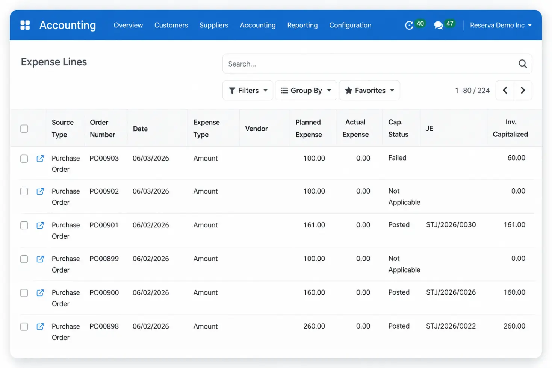Screen dimensions: 552x368
Task: Click order number PO00898
Action: [x=104, y=326]
